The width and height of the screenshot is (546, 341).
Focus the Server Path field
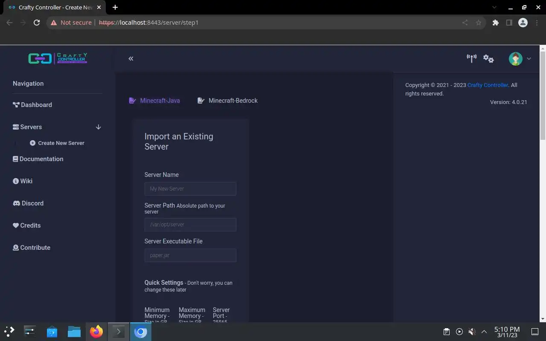pos(190,225)
